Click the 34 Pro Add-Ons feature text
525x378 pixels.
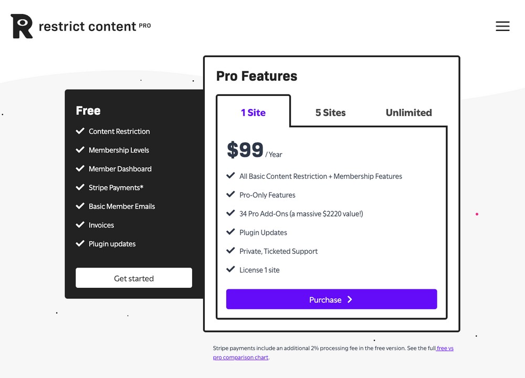click(x=301, y=213)
